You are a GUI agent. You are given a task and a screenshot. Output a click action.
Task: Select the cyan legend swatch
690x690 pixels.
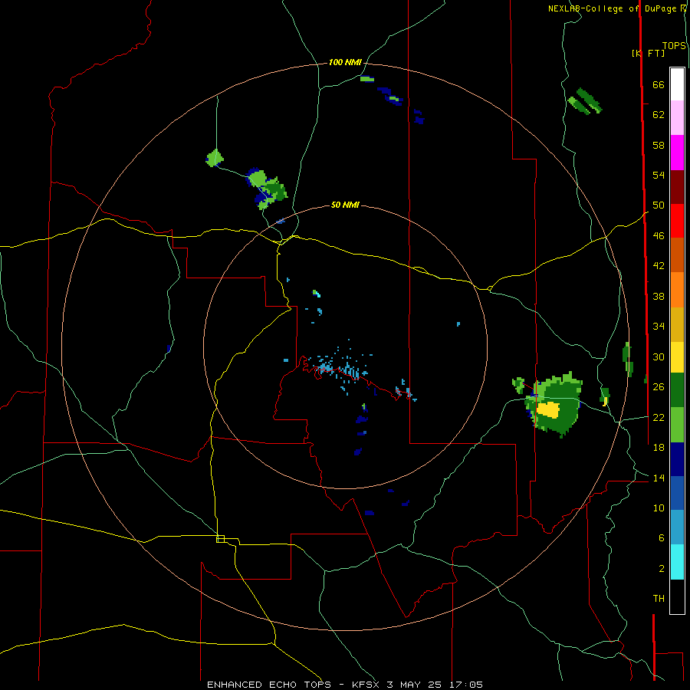(x=677, y=562)
